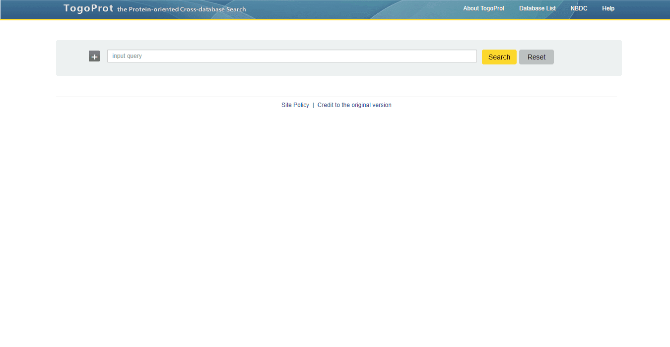
Task: Open the Site Policy link
Action: 295,105
